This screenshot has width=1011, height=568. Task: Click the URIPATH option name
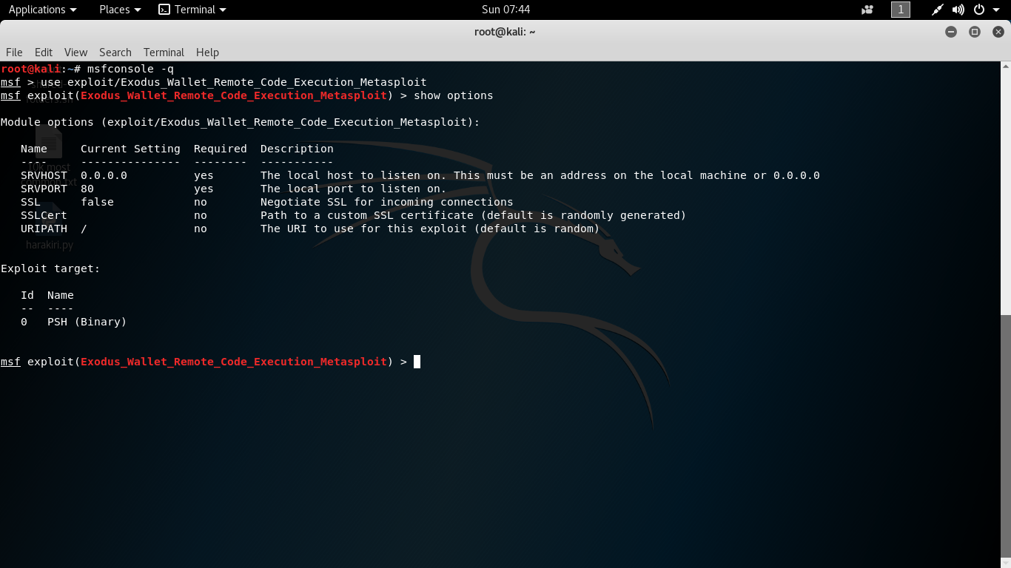tap(44, 229)
